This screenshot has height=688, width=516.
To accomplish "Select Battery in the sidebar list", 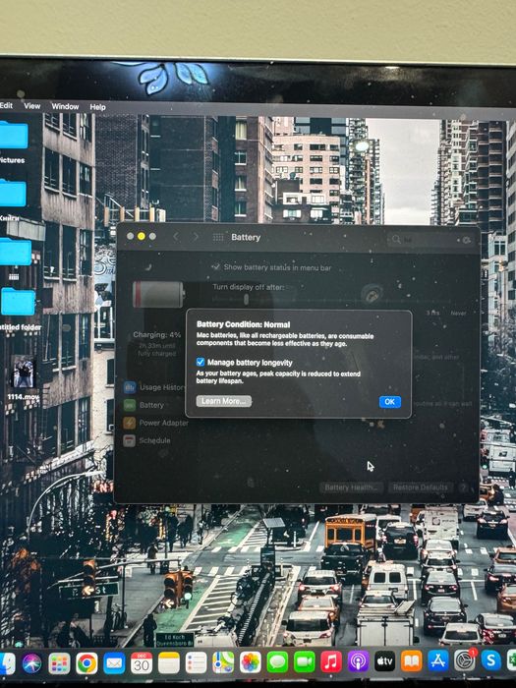I will click(144, 405).
